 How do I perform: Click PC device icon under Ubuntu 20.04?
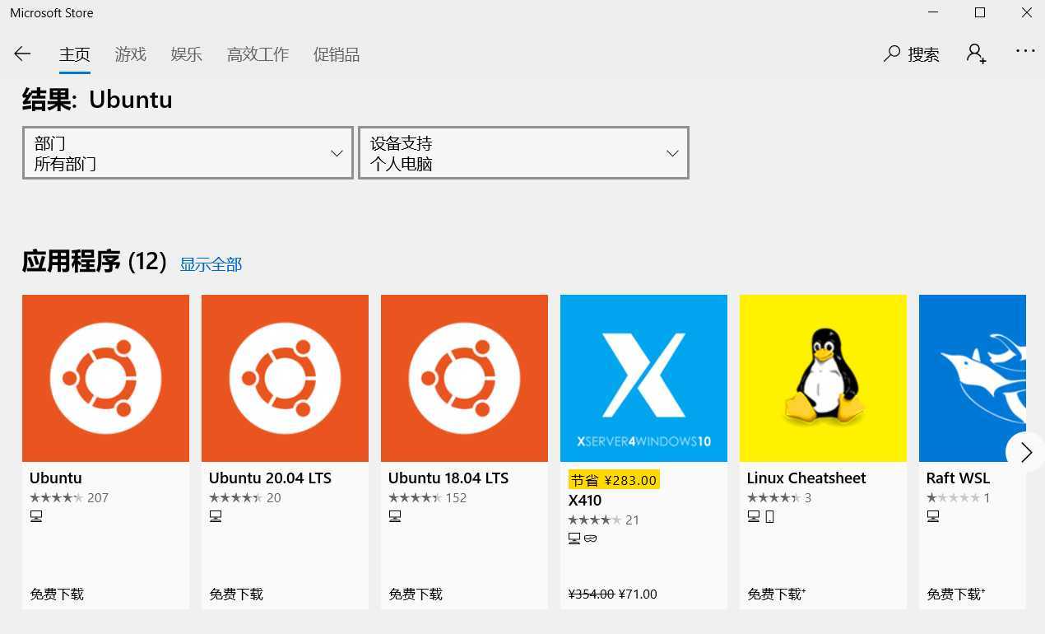coord(216,516)
